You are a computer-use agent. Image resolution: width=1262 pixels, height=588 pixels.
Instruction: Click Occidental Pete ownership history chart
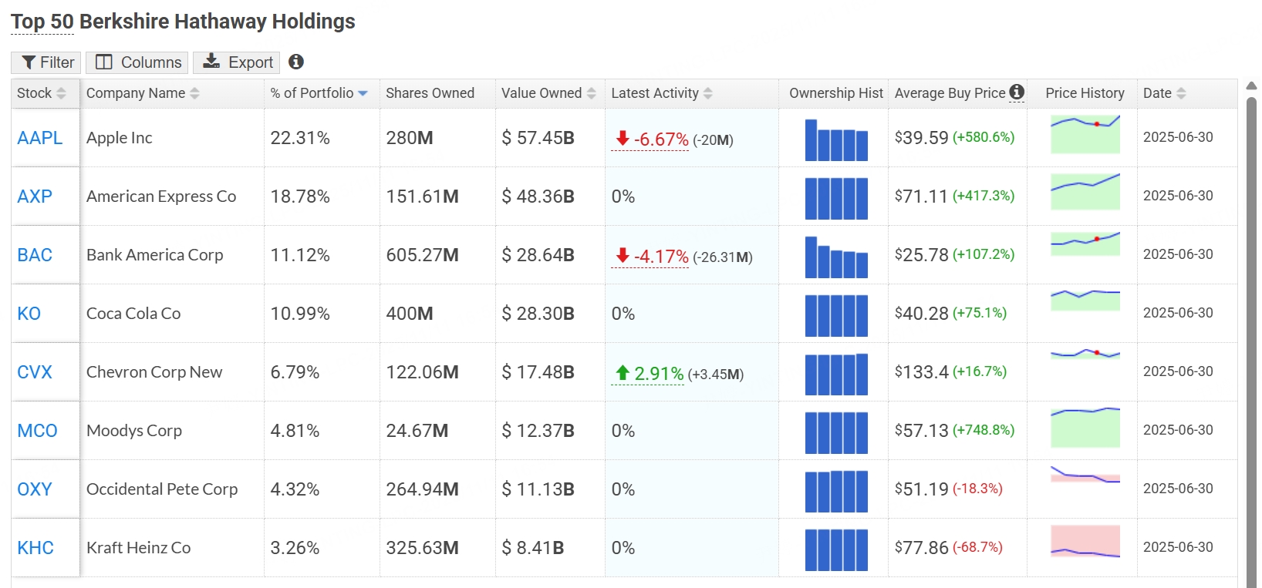pyautogui.click(x=836, y=492)
